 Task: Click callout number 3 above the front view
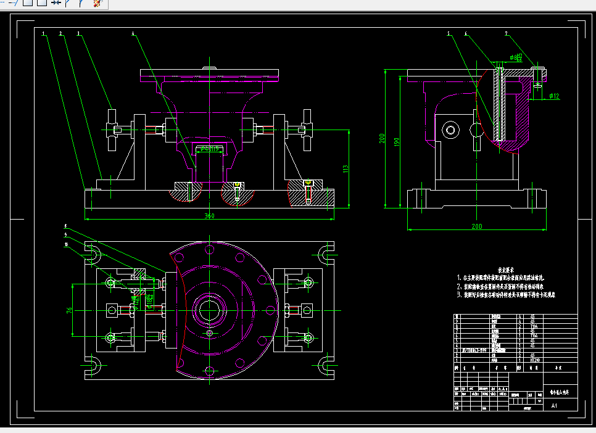[x=78, y=33]
